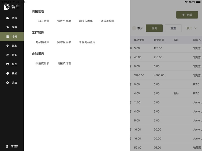Select the 175.00 售价金额 cell
The image size is (202, 151).
click(x=158, y=48)
